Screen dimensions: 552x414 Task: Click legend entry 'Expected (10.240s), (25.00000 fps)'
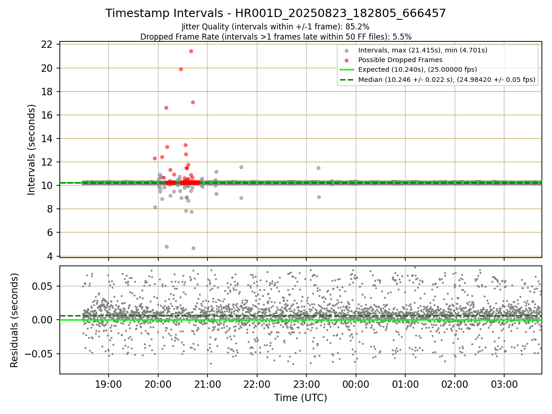pos(417,69)
